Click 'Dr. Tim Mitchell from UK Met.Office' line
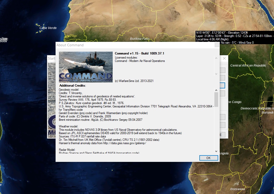The image size is (274, 194). (109, 140)
